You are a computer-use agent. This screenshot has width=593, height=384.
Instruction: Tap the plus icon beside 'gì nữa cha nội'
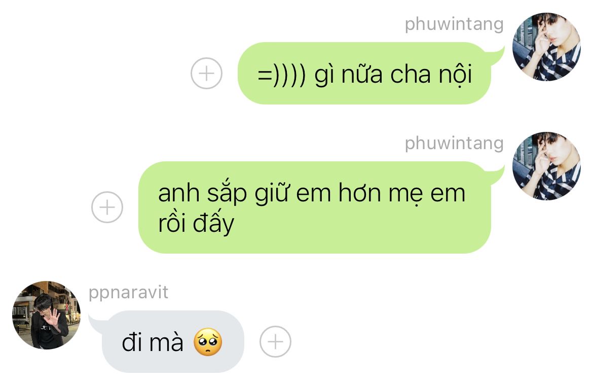[206, 74]
